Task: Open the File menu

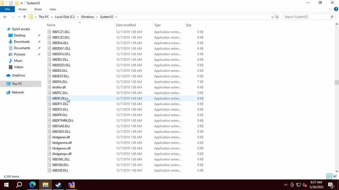Action: click(7, 9)
